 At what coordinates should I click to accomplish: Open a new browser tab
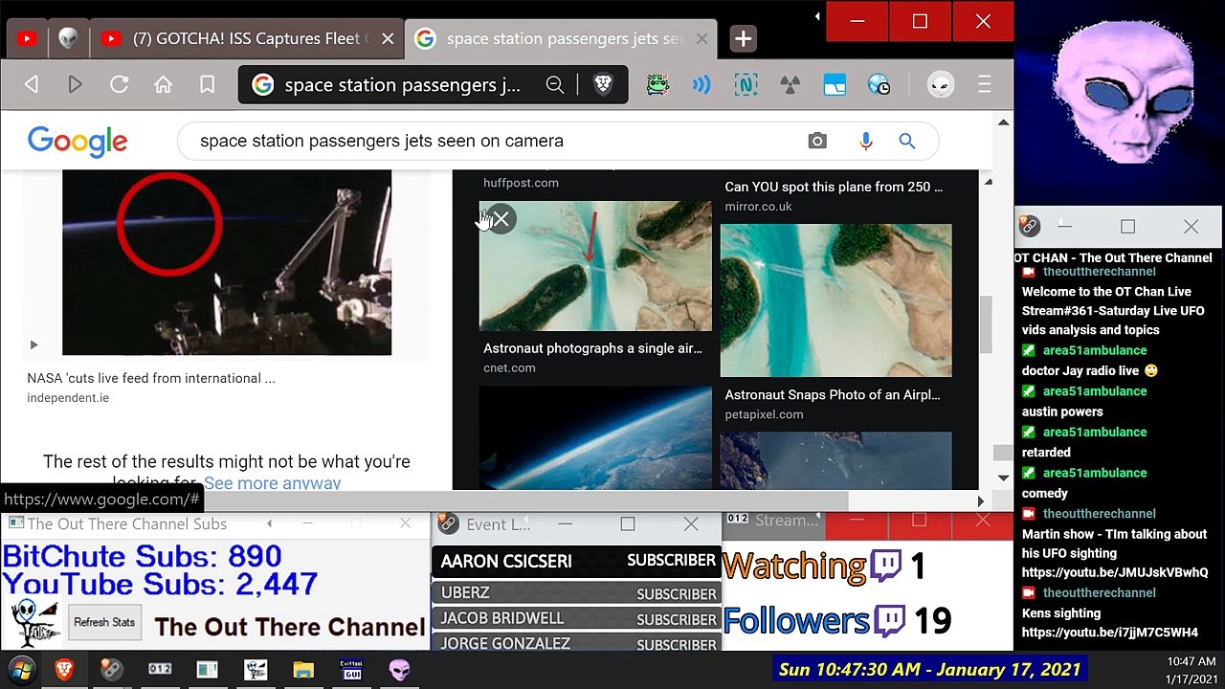(744, 39)
